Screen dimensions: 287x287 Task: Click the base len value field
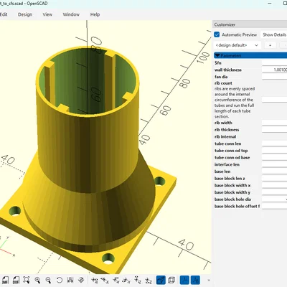(x=274, y=171)
